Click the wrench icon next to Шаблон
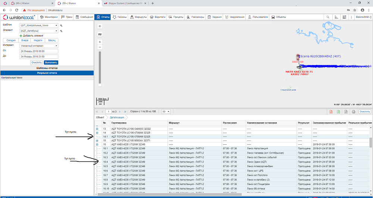 pos(61,25)
